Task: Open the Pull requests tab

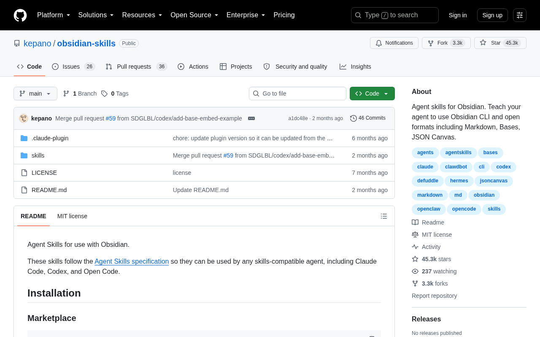Action: coord(136,67)
